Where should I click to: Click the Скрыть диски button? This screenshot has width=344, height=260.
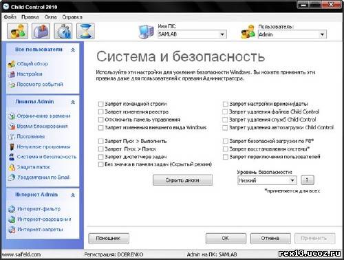[x=182, y=180]
